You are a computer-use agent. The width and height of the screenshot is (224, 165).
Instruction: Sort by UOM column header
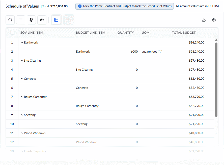[x=146, y=33]
